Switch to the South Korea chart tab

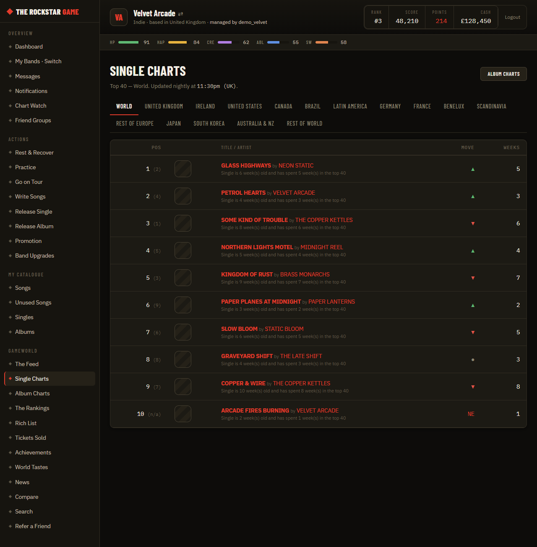click(209, 124)
